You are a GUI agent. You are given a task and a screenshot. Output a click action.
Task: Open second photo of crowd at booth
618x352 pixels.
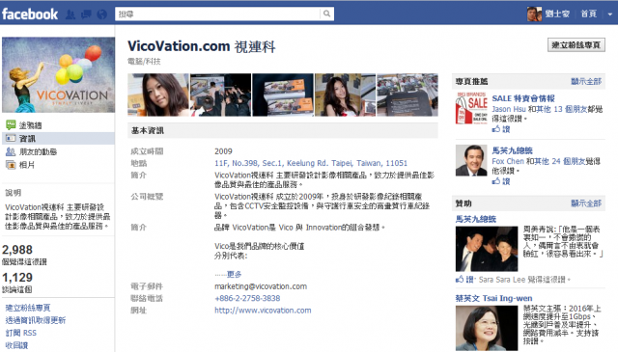point(220,95)
